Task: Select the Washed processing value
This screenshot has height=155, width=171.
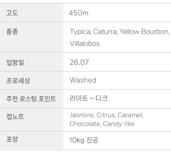Action: pos(83,80)
